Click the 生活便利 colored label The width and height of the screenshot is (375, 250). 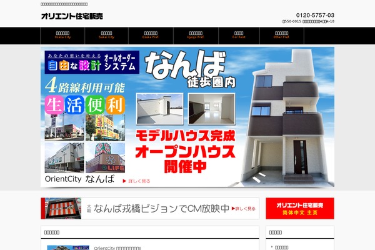[85, 105]
